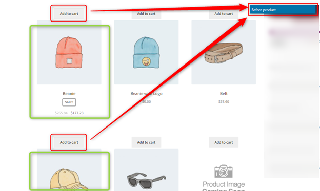
Task: Open the Belt product title
Action: click(x=224, y=94)
